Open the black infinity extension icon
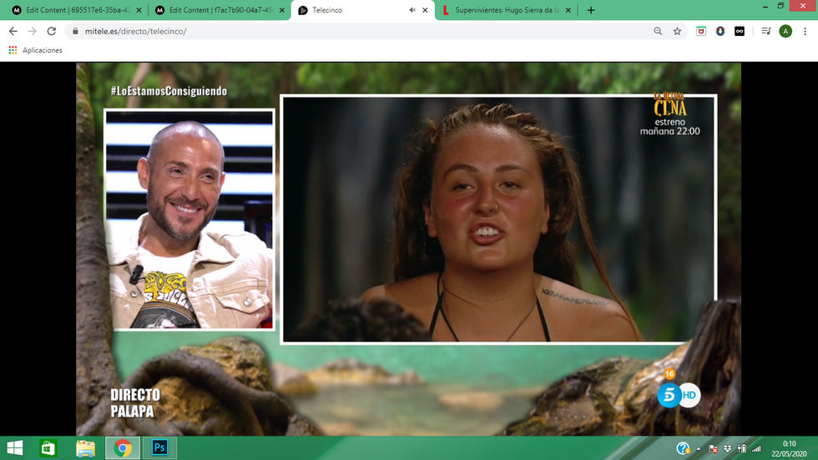Viewport: 818px width, 460px height. [740, 31]
